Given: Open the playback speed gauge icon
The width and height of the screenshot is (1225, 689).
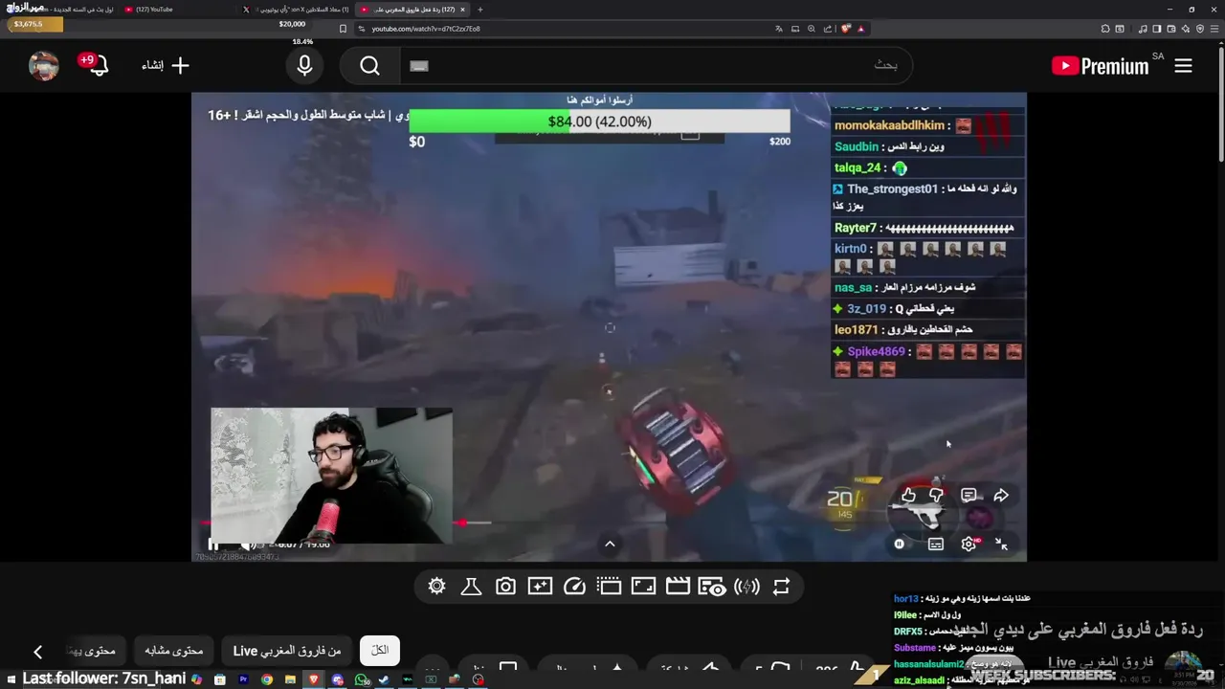Looking at the screenshot, I should pyautogui.click(x=574, y=587).
